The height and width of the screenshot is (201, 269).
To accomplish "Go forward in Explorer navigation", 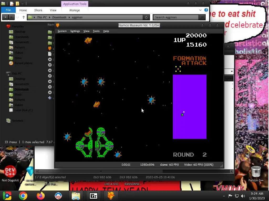I will [x=12, y=17].
